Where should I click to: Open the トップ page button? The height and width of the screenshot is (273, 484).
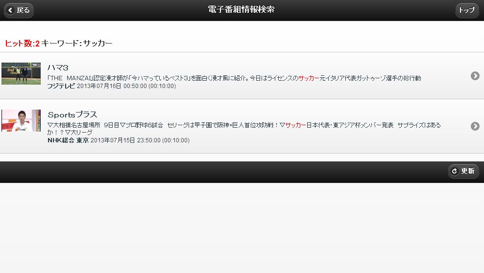(x=467, y=10)
